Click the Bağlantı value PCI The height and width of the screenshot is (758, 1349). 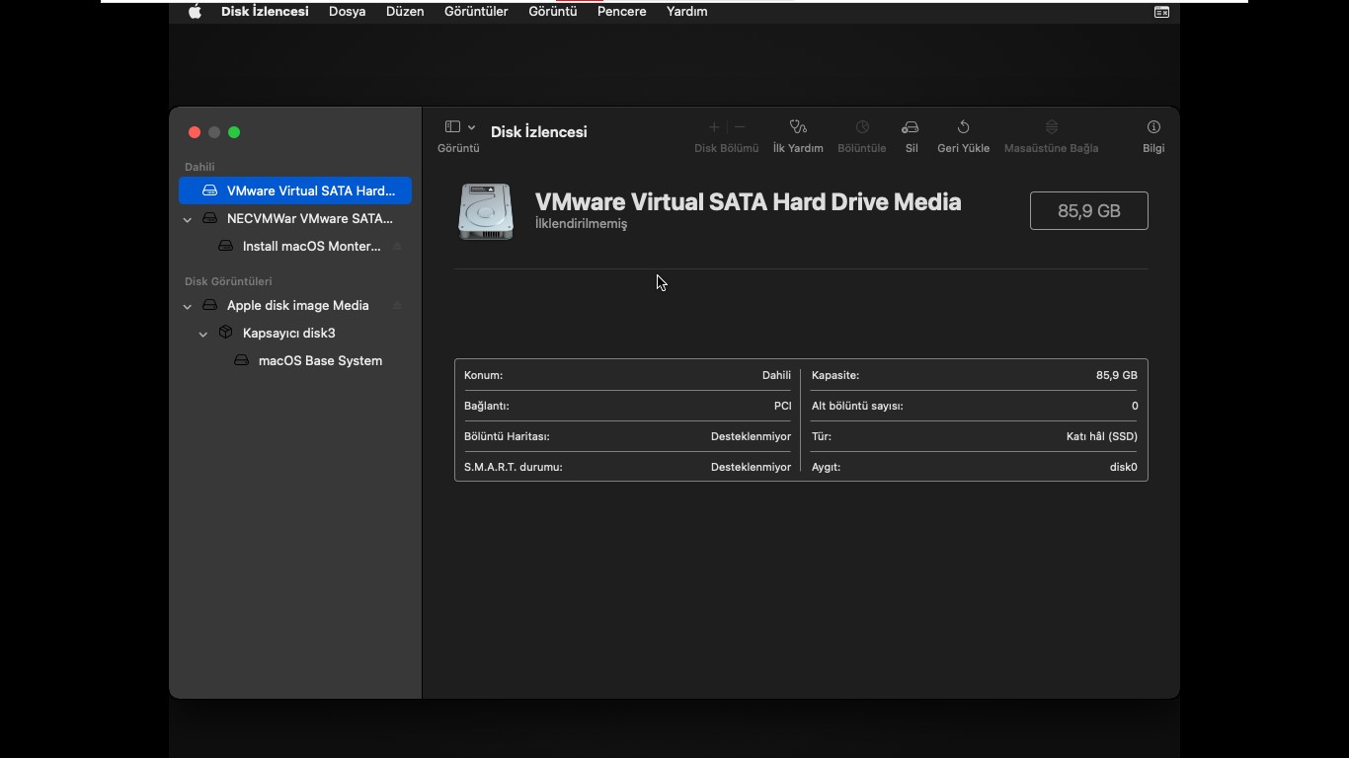click(782, 406)
